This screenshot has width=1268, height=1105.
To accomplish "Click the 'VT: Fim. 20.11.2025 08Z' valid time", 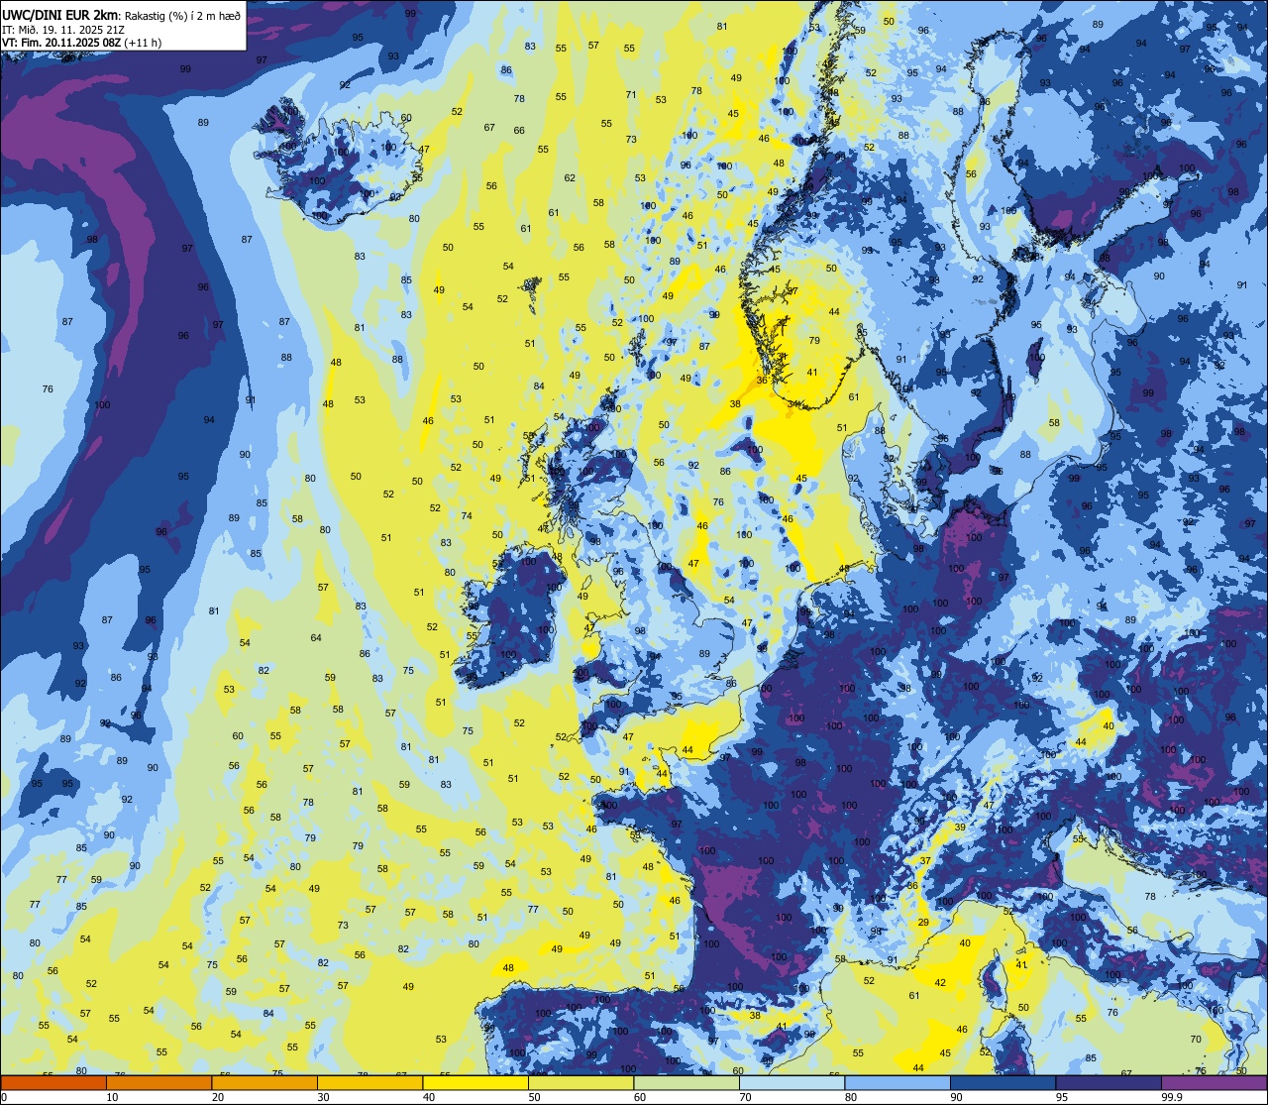I will 62,43.
